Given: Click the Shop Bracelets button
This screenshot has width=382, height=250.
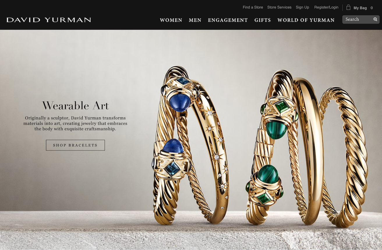Looking at the screenshot, I should pos(75,145).
